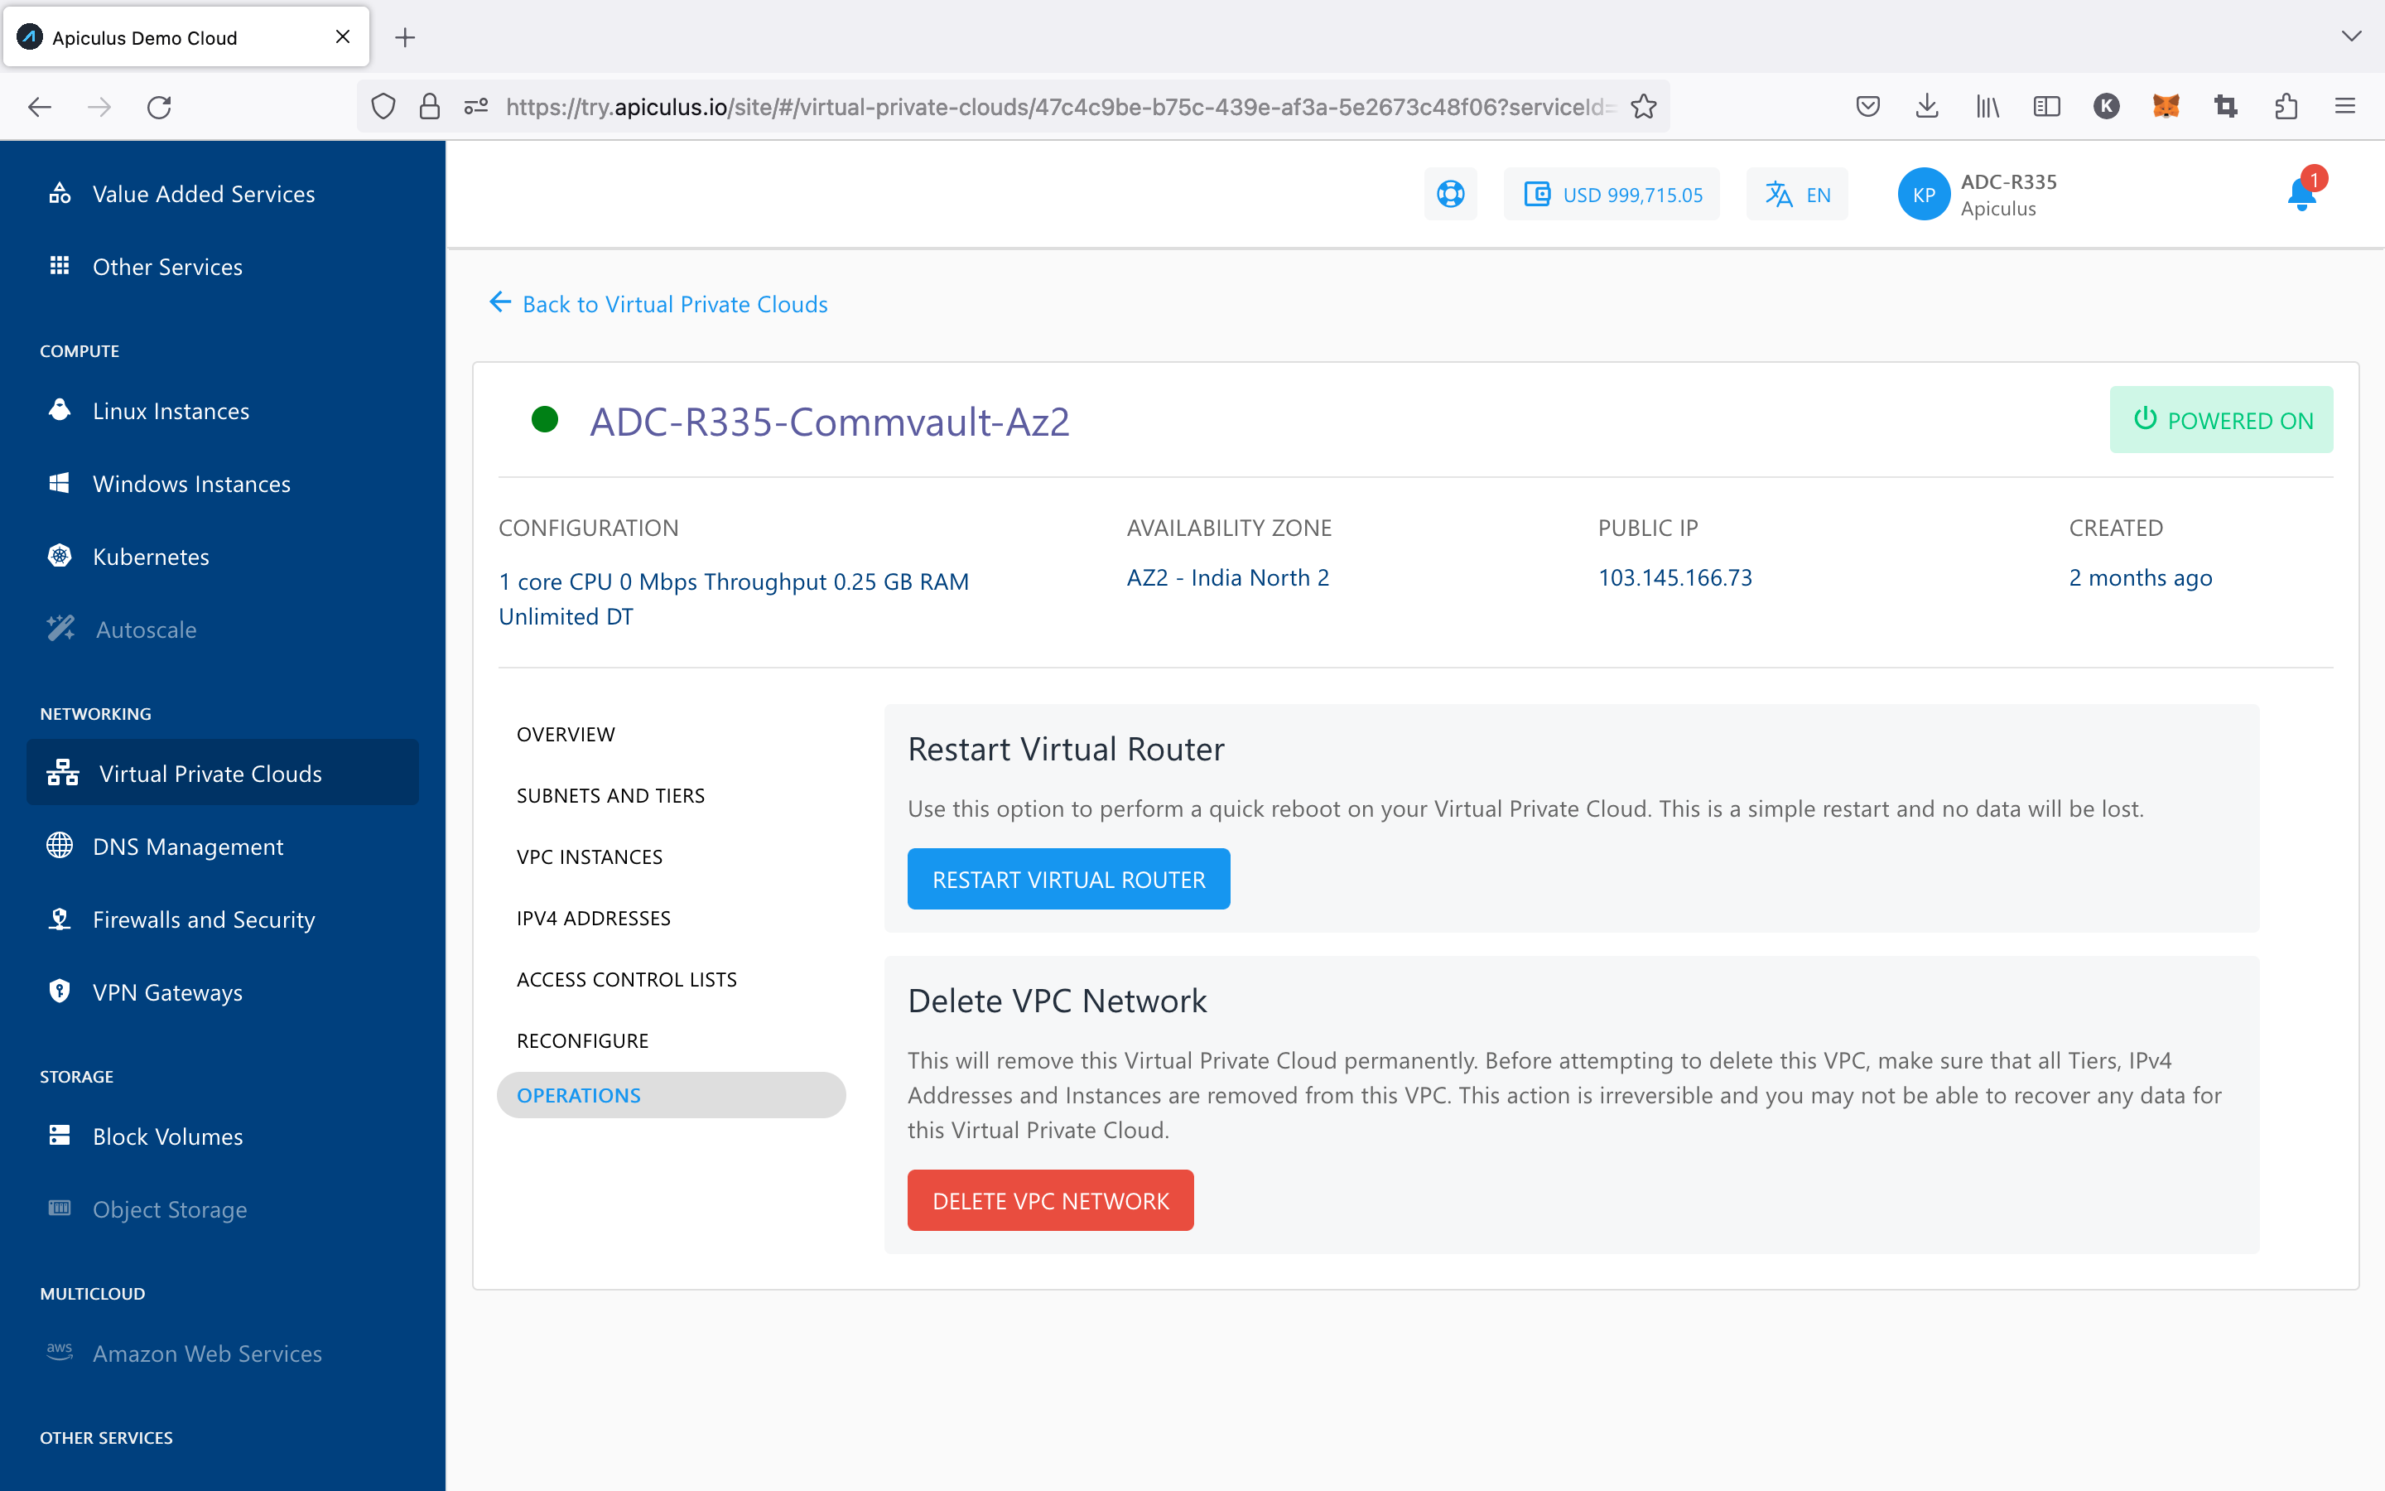Click the DNS Management sidebar icon

62,845
